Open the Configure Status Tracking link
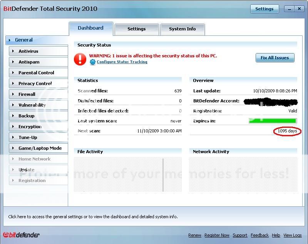Screen dimensions: 308x244 [x=122, y=62]
